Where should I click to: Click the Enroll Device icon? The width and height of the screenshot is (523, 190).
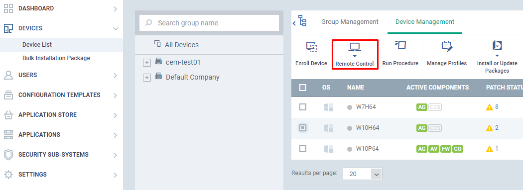click(311, 47)
